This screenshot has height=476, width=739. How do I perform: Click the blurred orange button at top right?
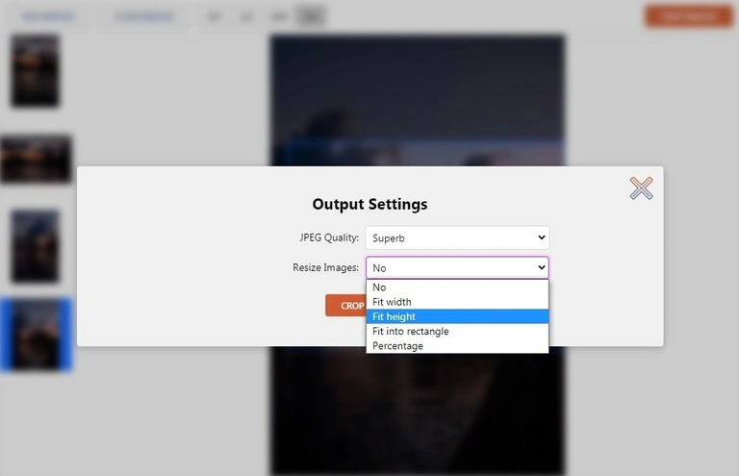click(689, 16)
